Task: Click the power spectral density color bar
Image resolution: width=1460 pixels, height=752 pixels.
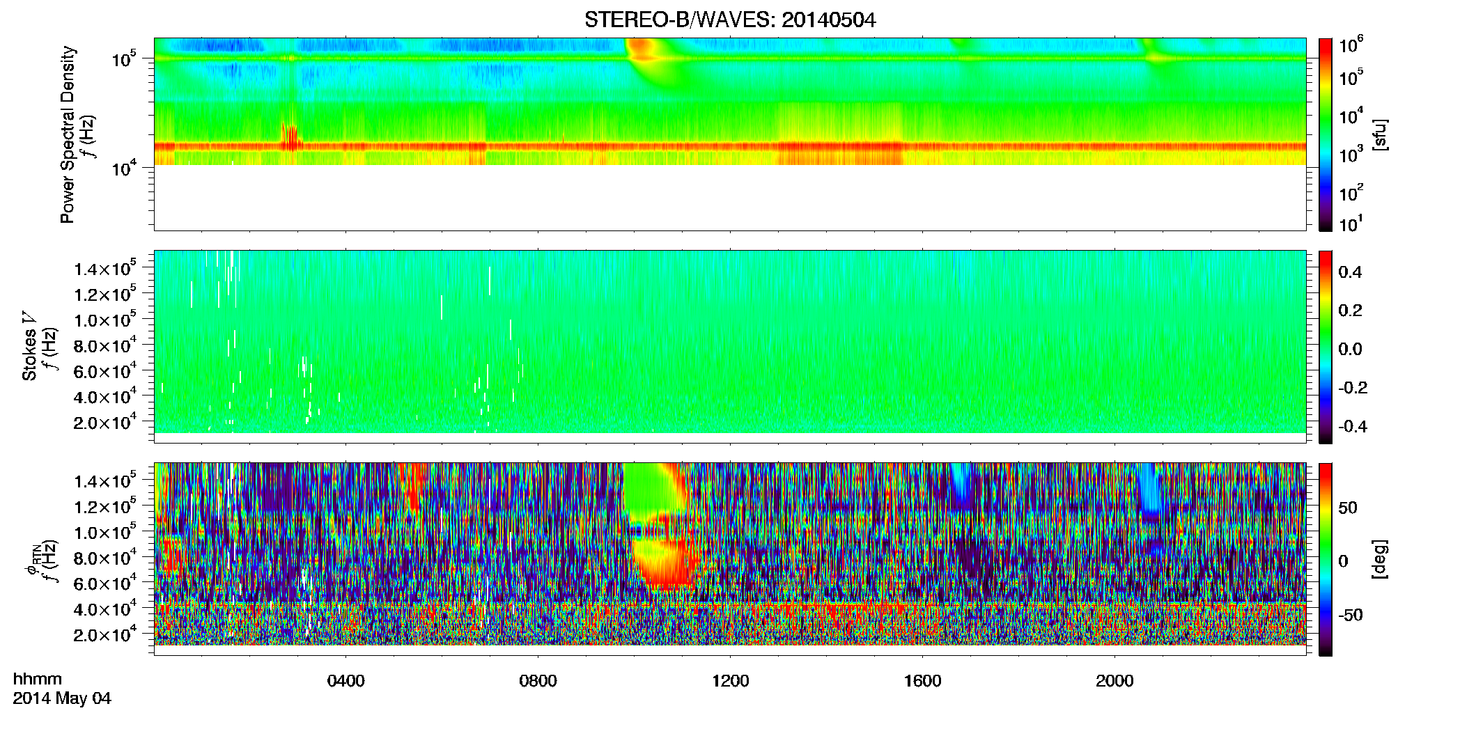Action: click(1326, 134)
